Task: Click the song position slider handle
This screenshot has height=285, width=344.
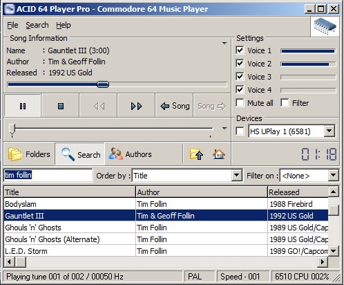Action: point(103,84)
